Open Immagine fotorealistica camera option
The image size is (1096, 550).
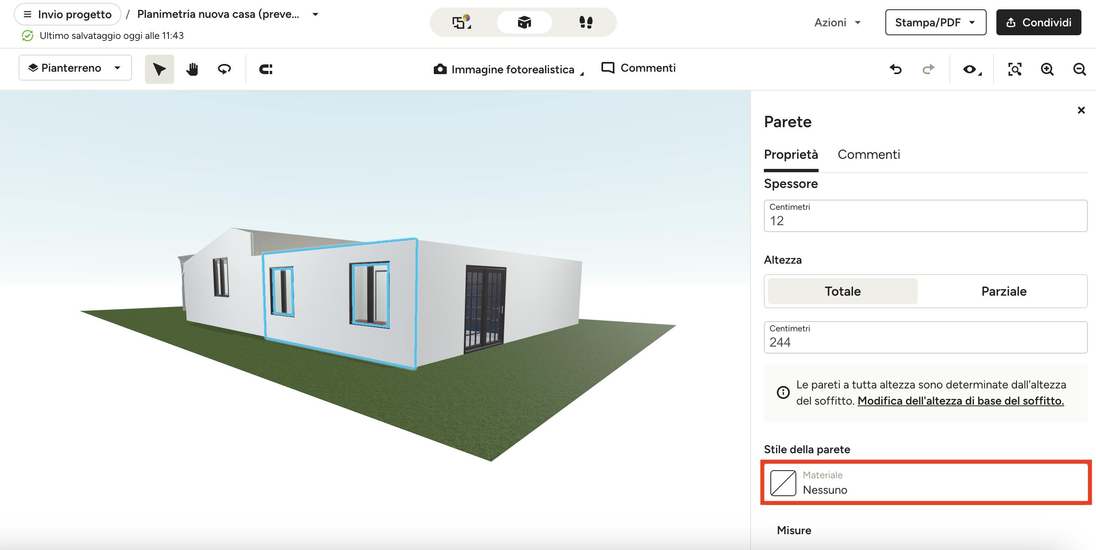click(x=508, y=69)
